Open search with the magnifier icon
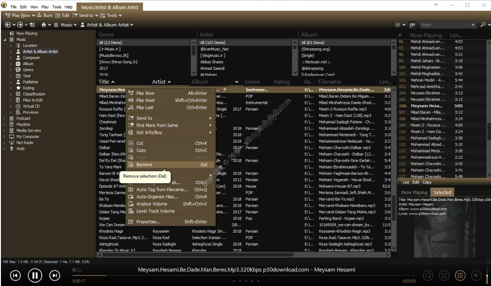The height and width of the screenshot is (286, 491). (483, 25)
